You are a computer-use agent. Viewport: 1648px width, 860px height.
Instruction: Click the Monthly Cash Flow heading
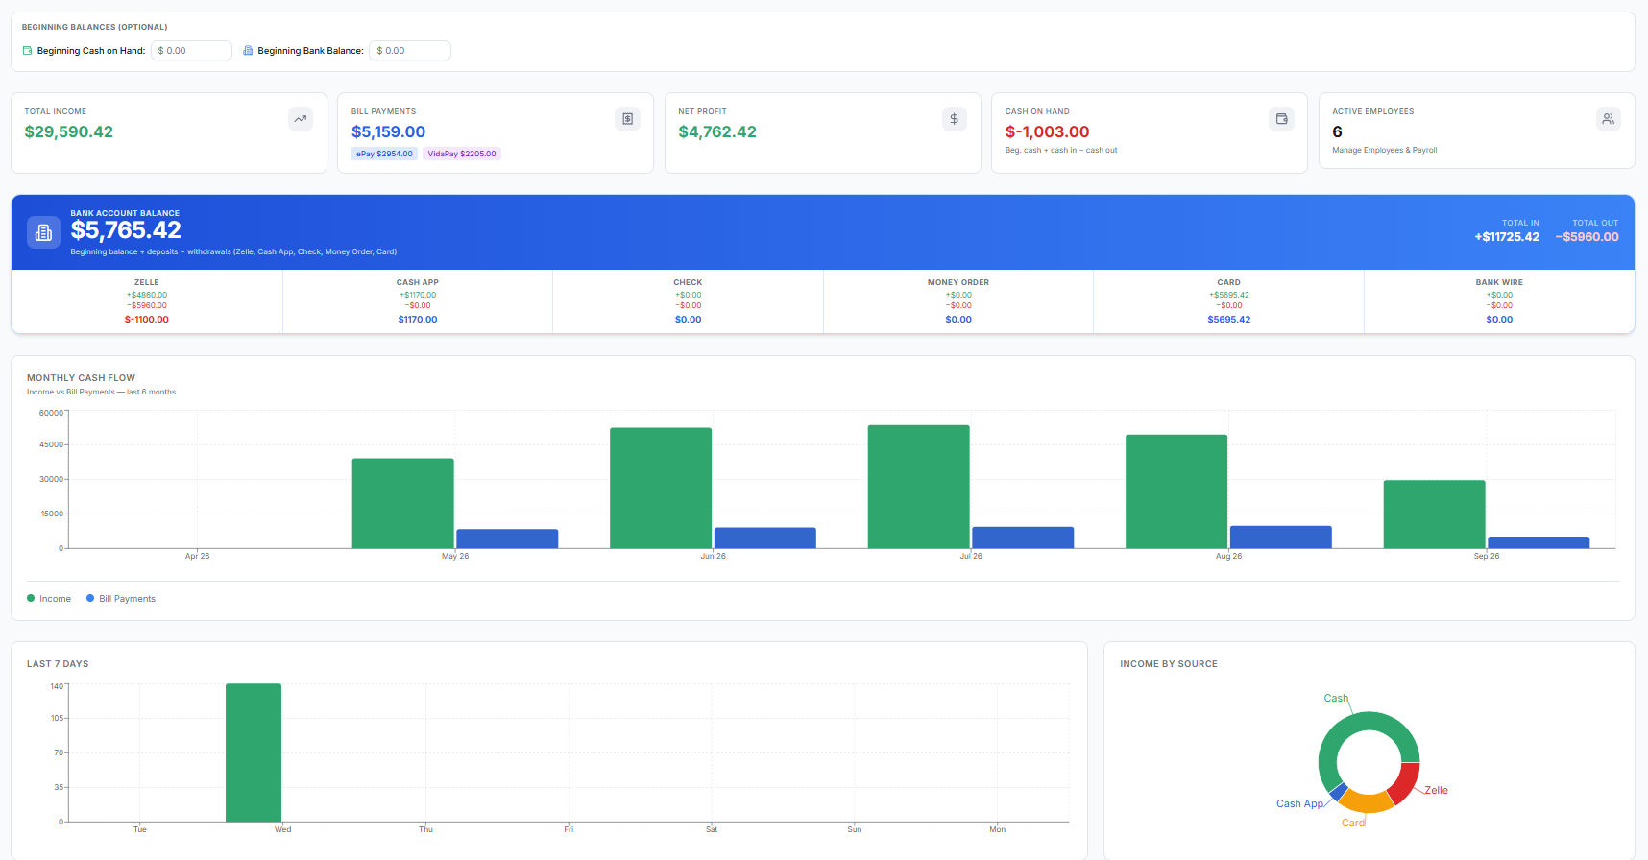[81, 378]
